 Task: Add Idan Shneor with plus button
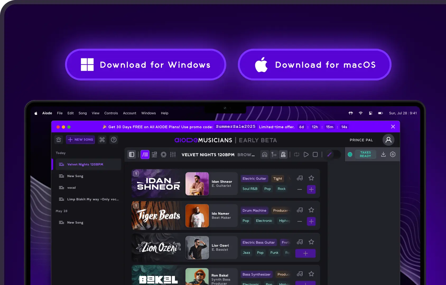click(x=311, y=189)
